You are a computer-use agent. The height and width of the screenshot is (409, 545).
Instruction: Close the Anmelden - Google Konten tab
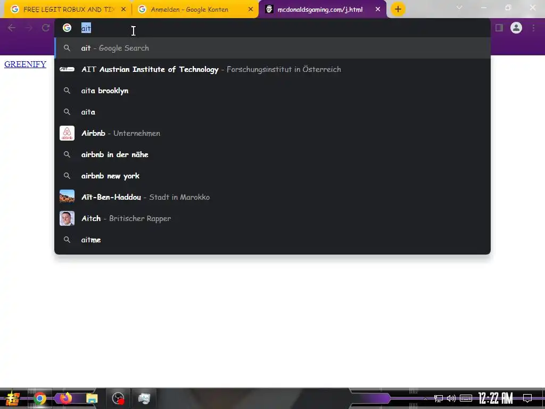click(x=251, y=10)
